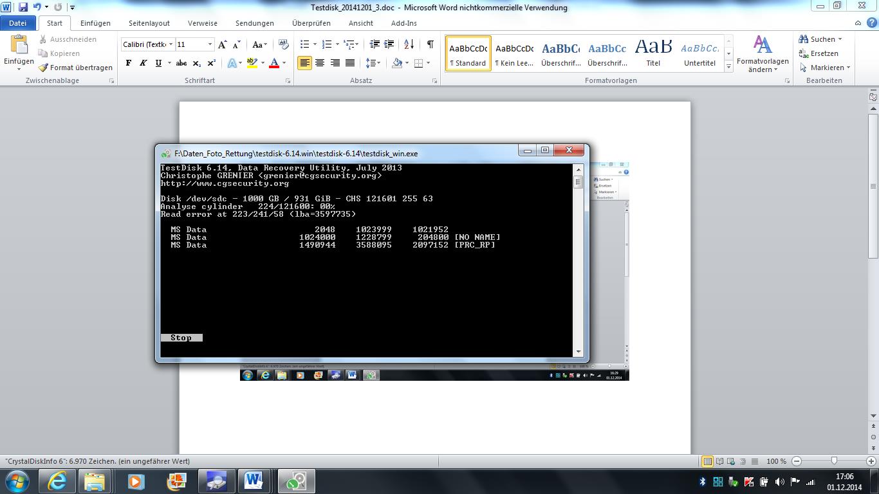The height and width of the screenshot is (494, 879).
Task: Switch to Einfügen tab
Action: [95, 23]
